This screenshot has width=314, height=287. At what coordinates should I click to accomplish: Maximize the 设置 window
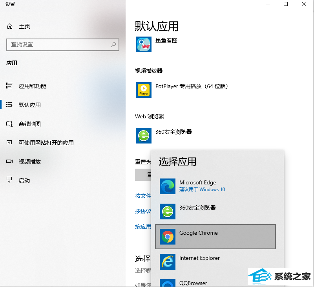coord(286,4)
